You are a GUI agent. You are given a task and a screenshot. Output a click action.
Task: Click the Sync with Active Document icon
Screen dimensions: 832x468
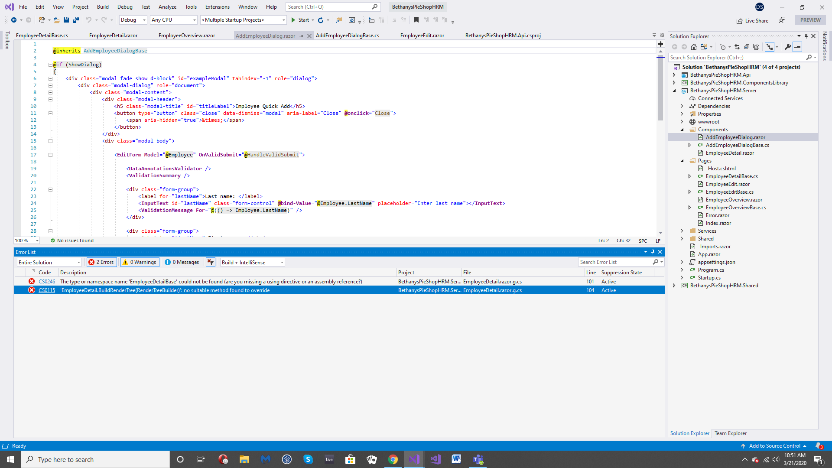tap(737, 46)
